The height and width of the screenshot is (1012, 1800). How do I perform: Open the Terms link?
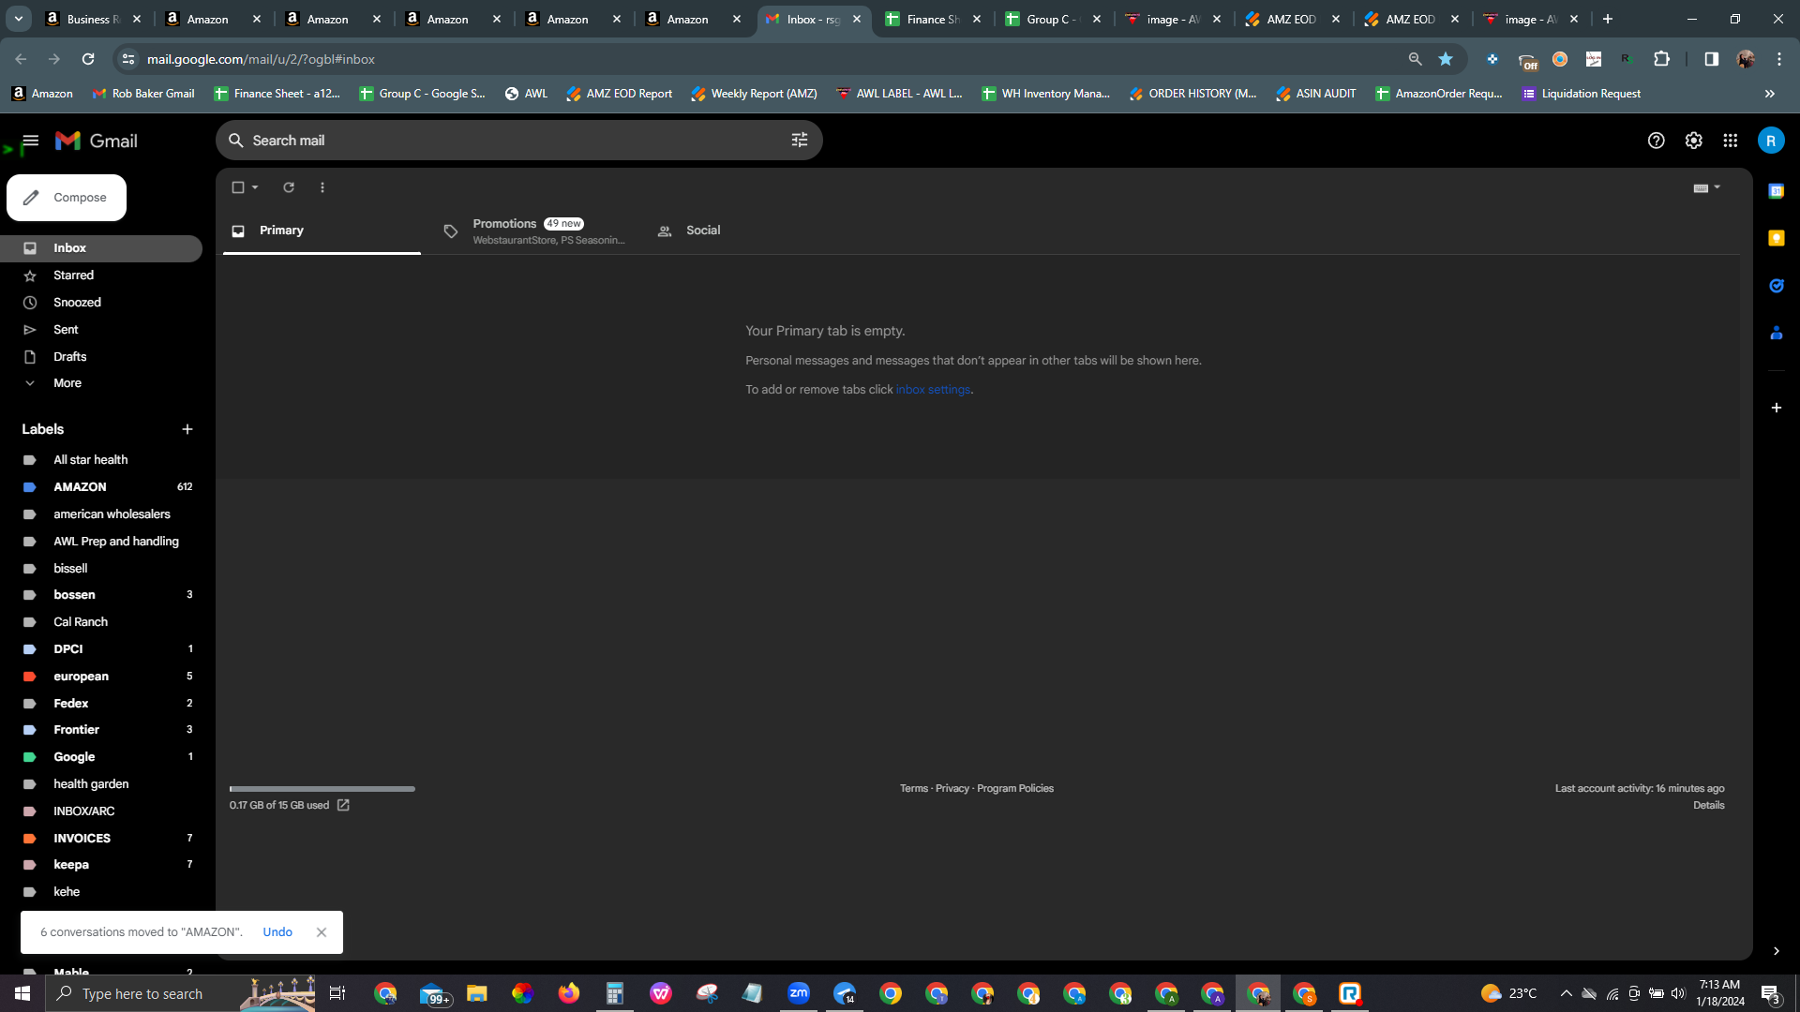(x=914, y=789)
